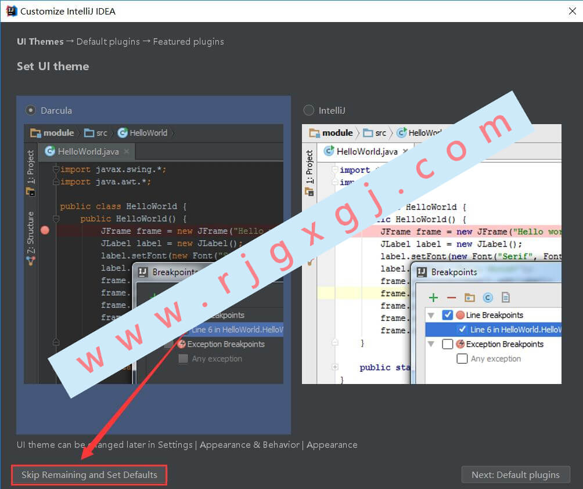Jump to the Featured plugins step
This screenshot has width=583, height=489.
coord(189,42)
